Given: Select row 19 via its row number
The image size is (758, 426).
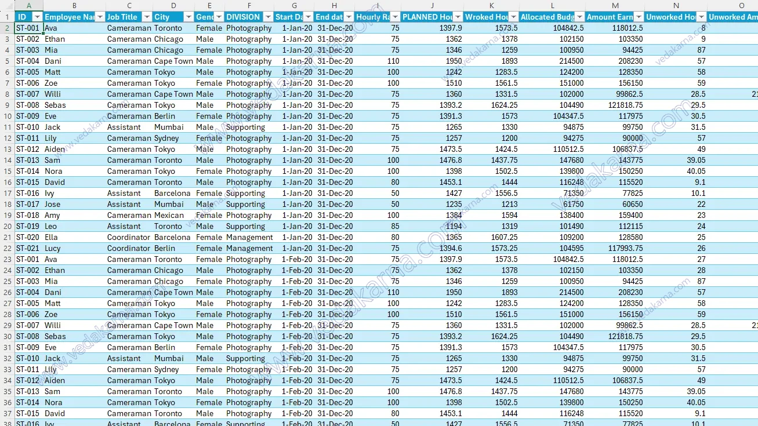Looking at the screenshot, I should point(7,215).
